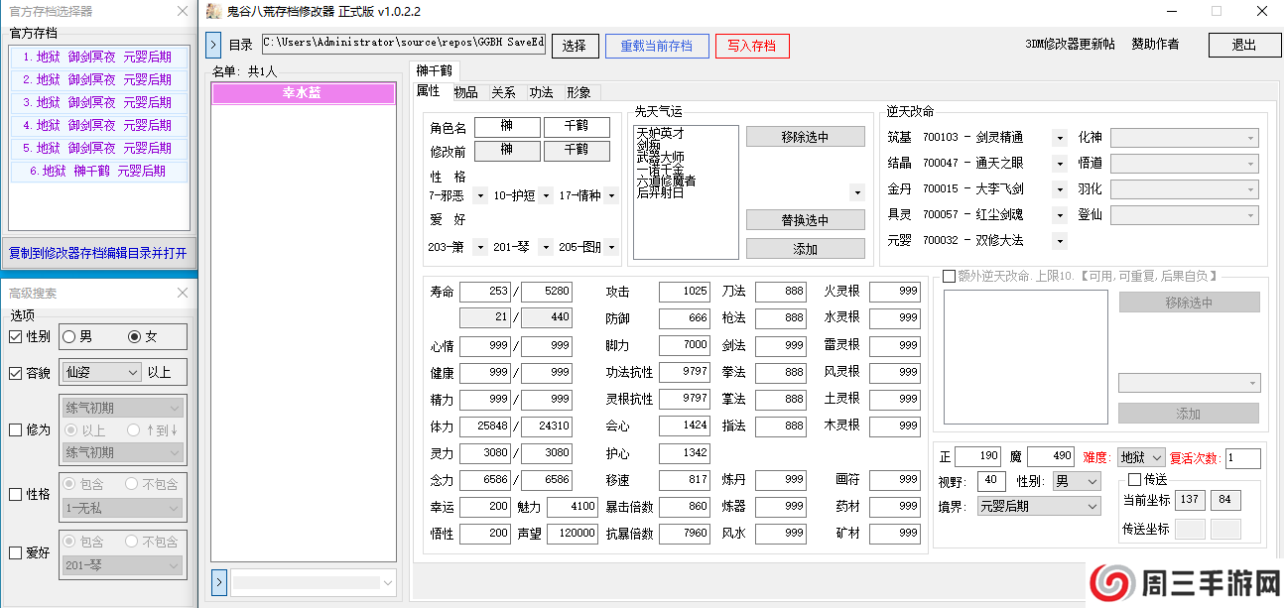1284x608 pixels.
Task: Open the 难度 dropdown showing 地狱
Action: pos(1139,456)
